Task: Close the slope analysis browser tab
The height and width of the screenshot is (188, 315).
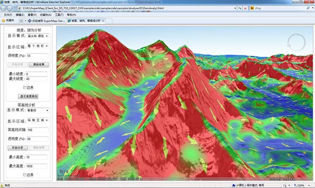Action: click(x=103, y=21)
